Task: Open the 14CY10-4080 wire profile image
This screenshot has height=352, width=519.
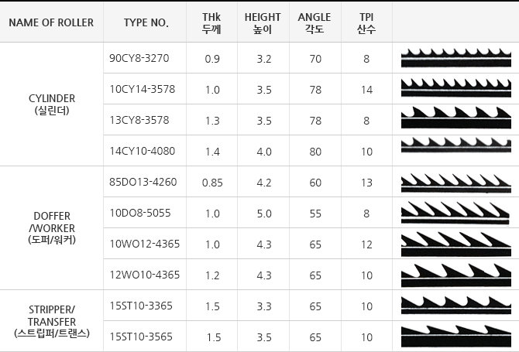Action: coord(455,145)
